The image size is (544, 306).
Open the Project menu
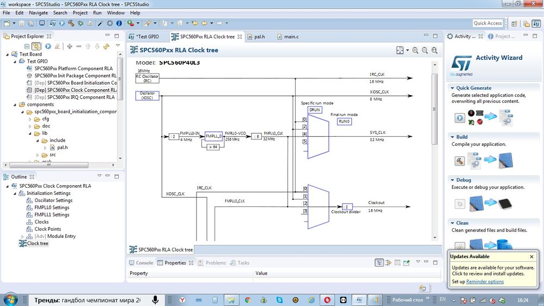80,13
